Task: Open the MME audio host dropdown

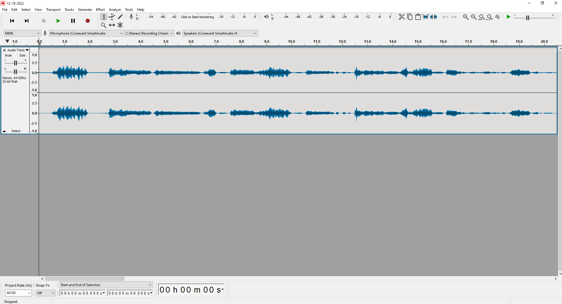Action: [x=22, y=33]
